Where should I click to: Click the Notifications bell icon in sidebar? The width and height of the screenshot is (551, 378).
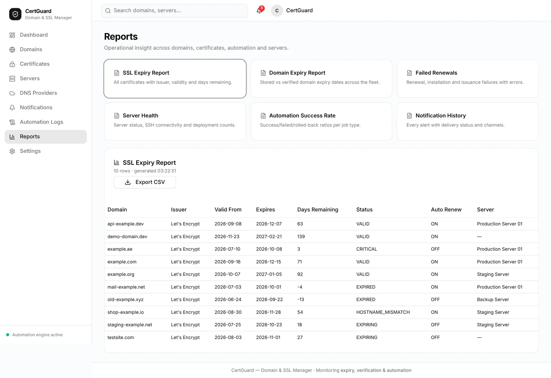tap(12, 108)
